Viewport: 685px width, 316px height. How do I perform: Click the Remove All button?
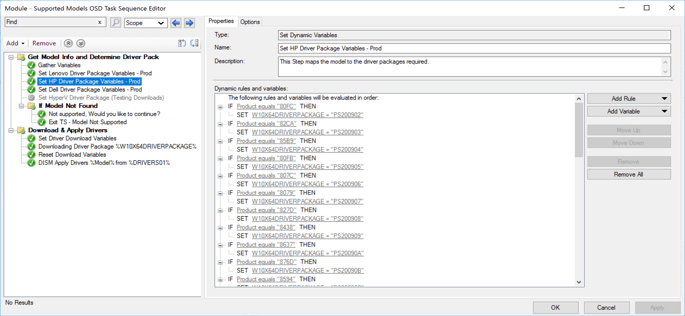[x=629, y=174]
